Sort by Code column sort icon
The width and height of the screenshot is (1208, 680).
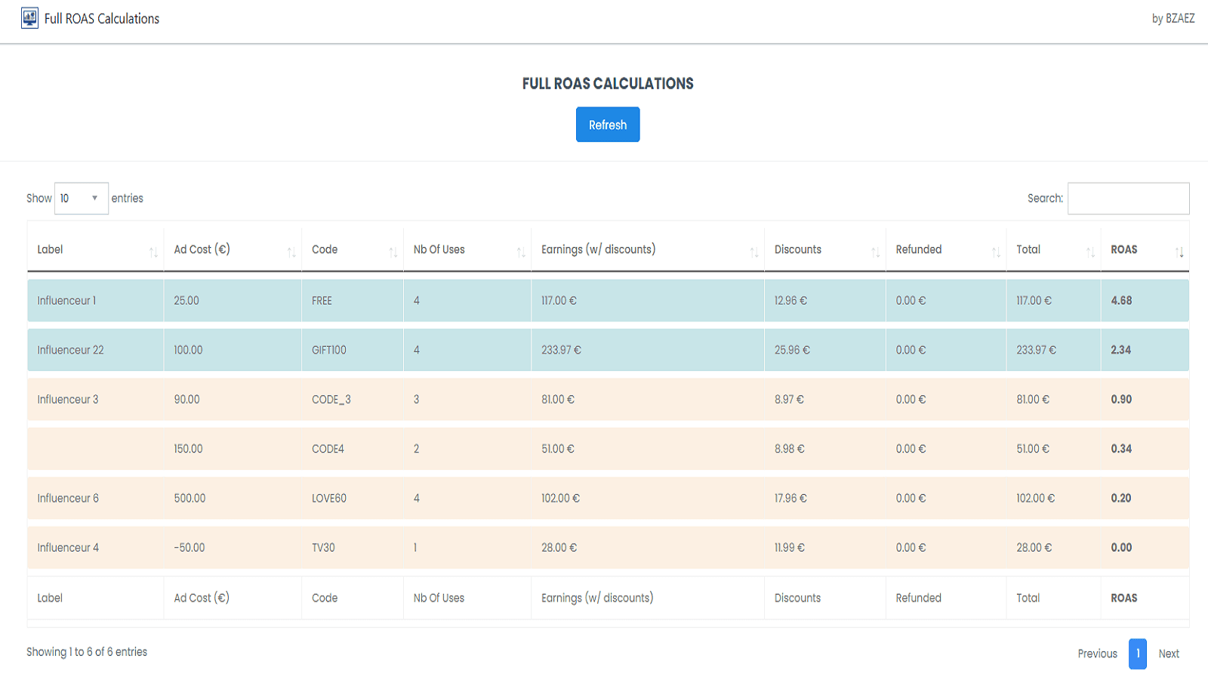[x=393, y=252]
